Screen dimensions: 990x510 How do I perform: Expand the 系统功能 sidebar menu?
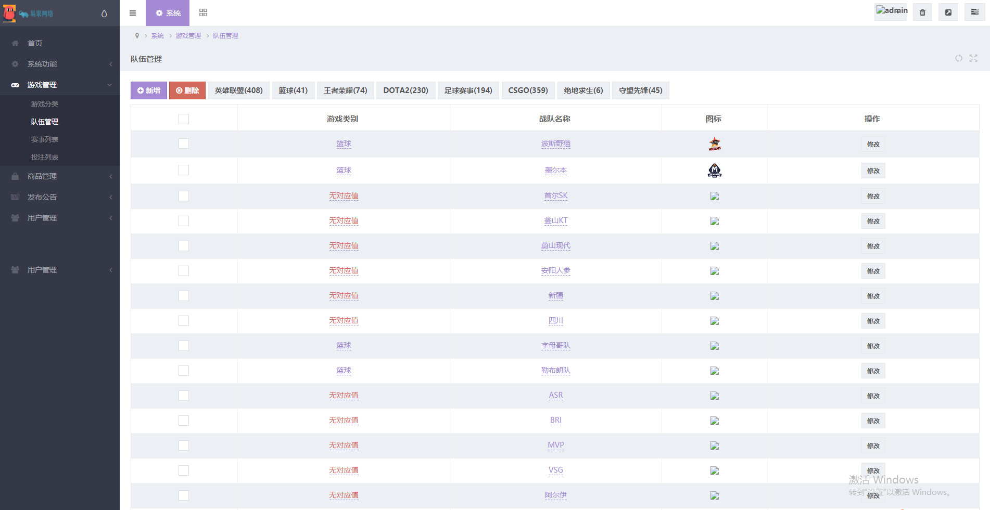point(60,64)
